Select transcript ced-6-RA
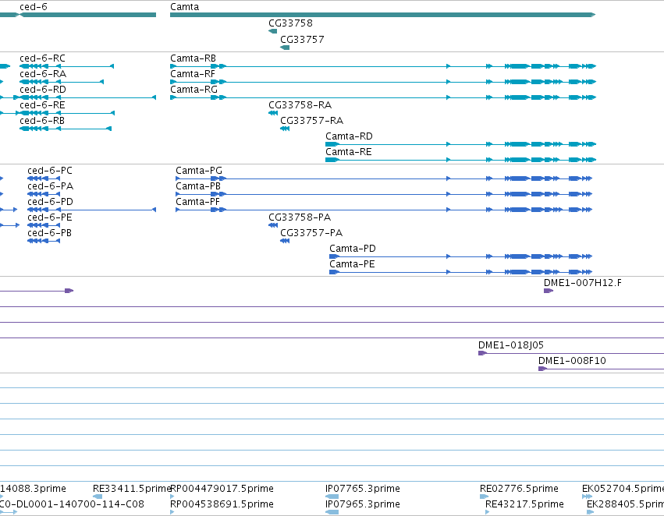The image size is (664, 516). 43,73
